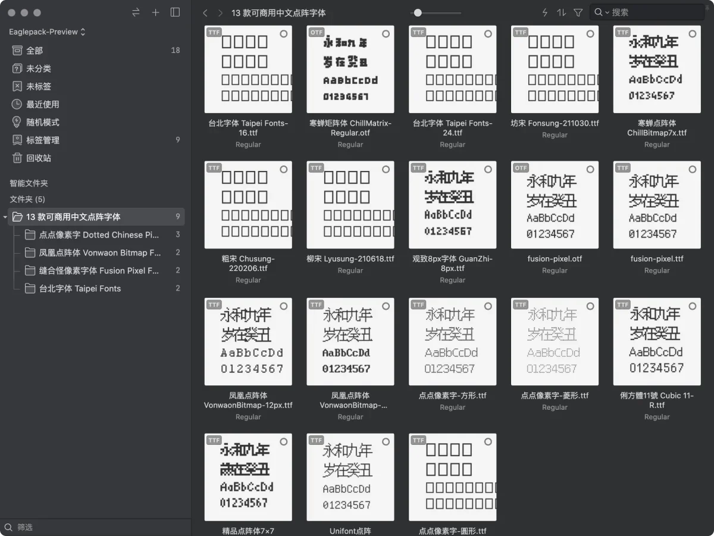Select the circle on fusion-pixel.otf thumbnail

click(590, 170)
